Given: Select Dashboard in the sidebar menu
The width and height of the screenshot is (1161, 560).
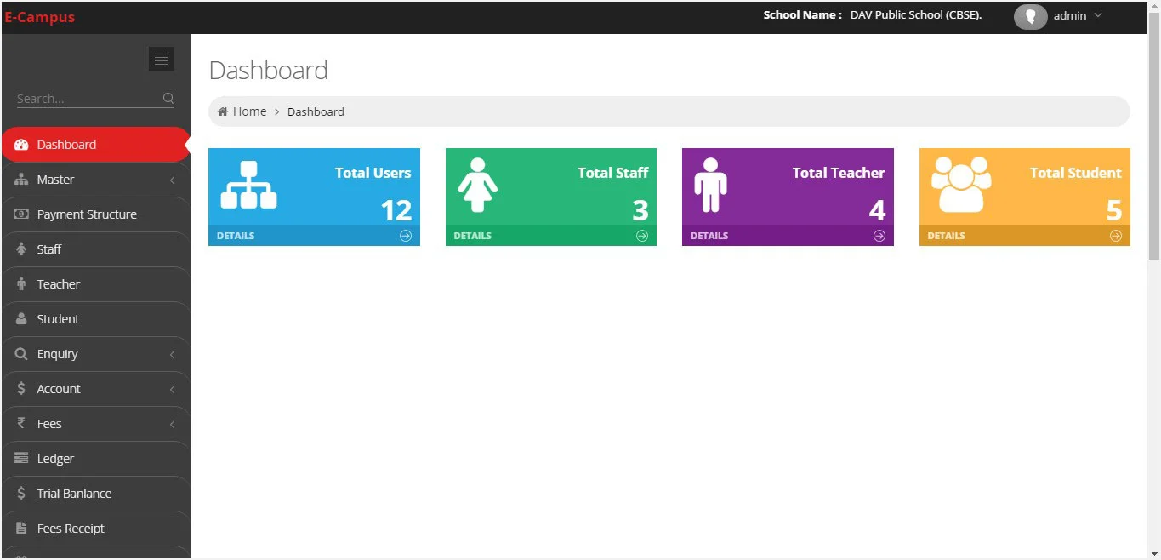Looking at the screenshot, I should (95, 145).
